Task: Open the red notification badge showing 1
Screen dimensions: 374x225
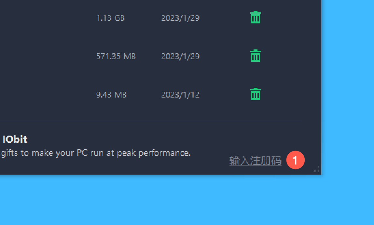Action: (x=295, y=160)
